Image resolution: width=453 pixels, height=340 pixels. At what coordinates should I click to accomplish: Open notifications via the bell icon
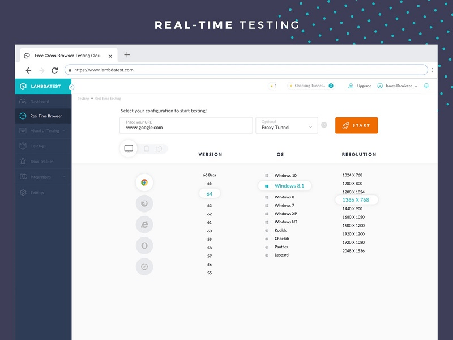point(426,86)
